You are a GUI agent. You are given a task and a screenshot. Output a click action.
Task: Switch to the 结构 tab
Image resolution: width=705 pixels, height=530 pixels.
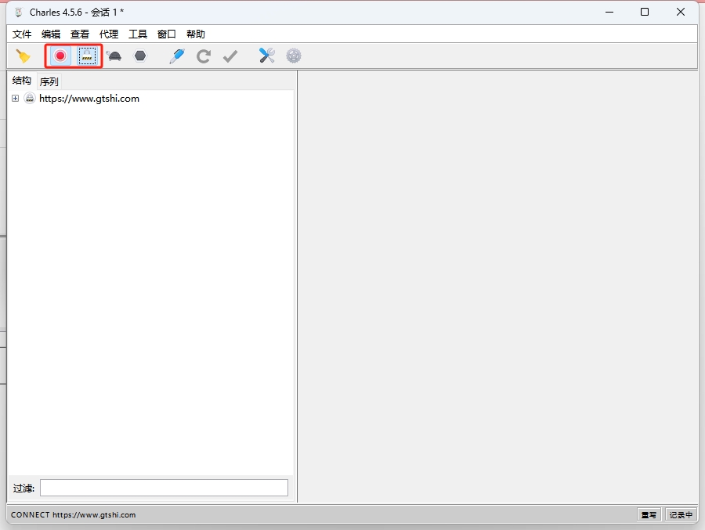pos(22,81)
